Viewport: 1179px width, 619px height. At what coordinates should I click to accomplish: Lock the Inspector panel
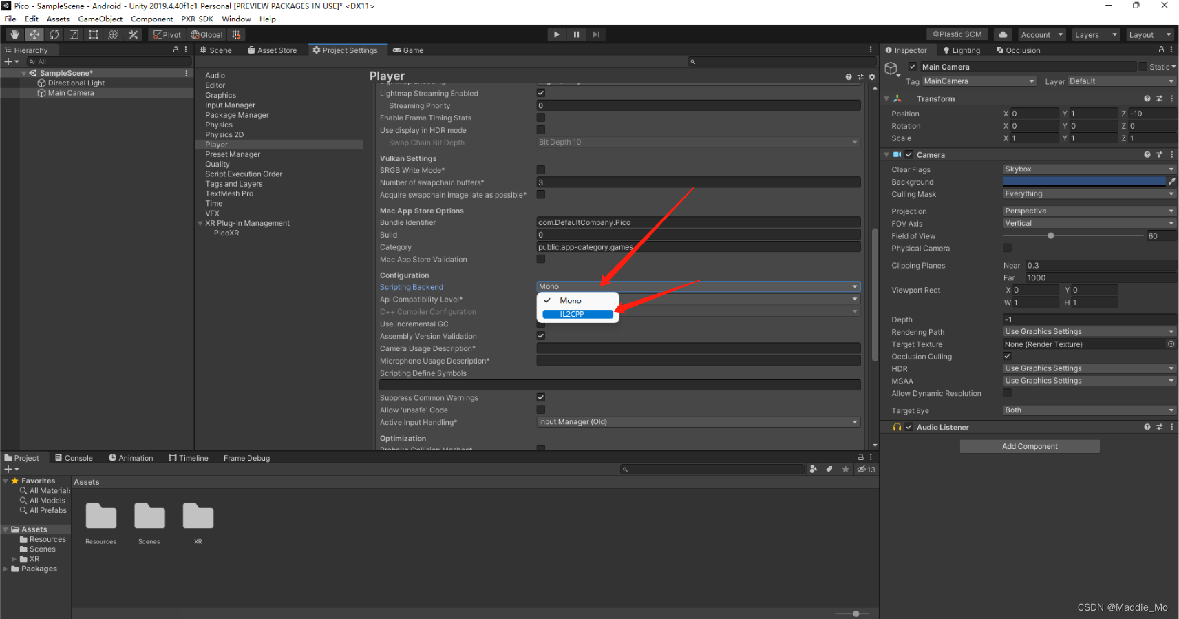[x=1161, y=50]
